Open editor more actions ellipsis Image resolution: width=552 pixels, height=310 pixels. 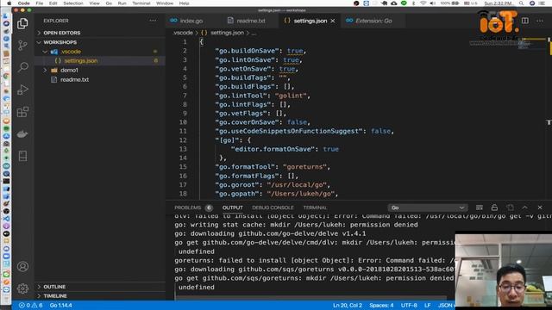coord(540,21)
